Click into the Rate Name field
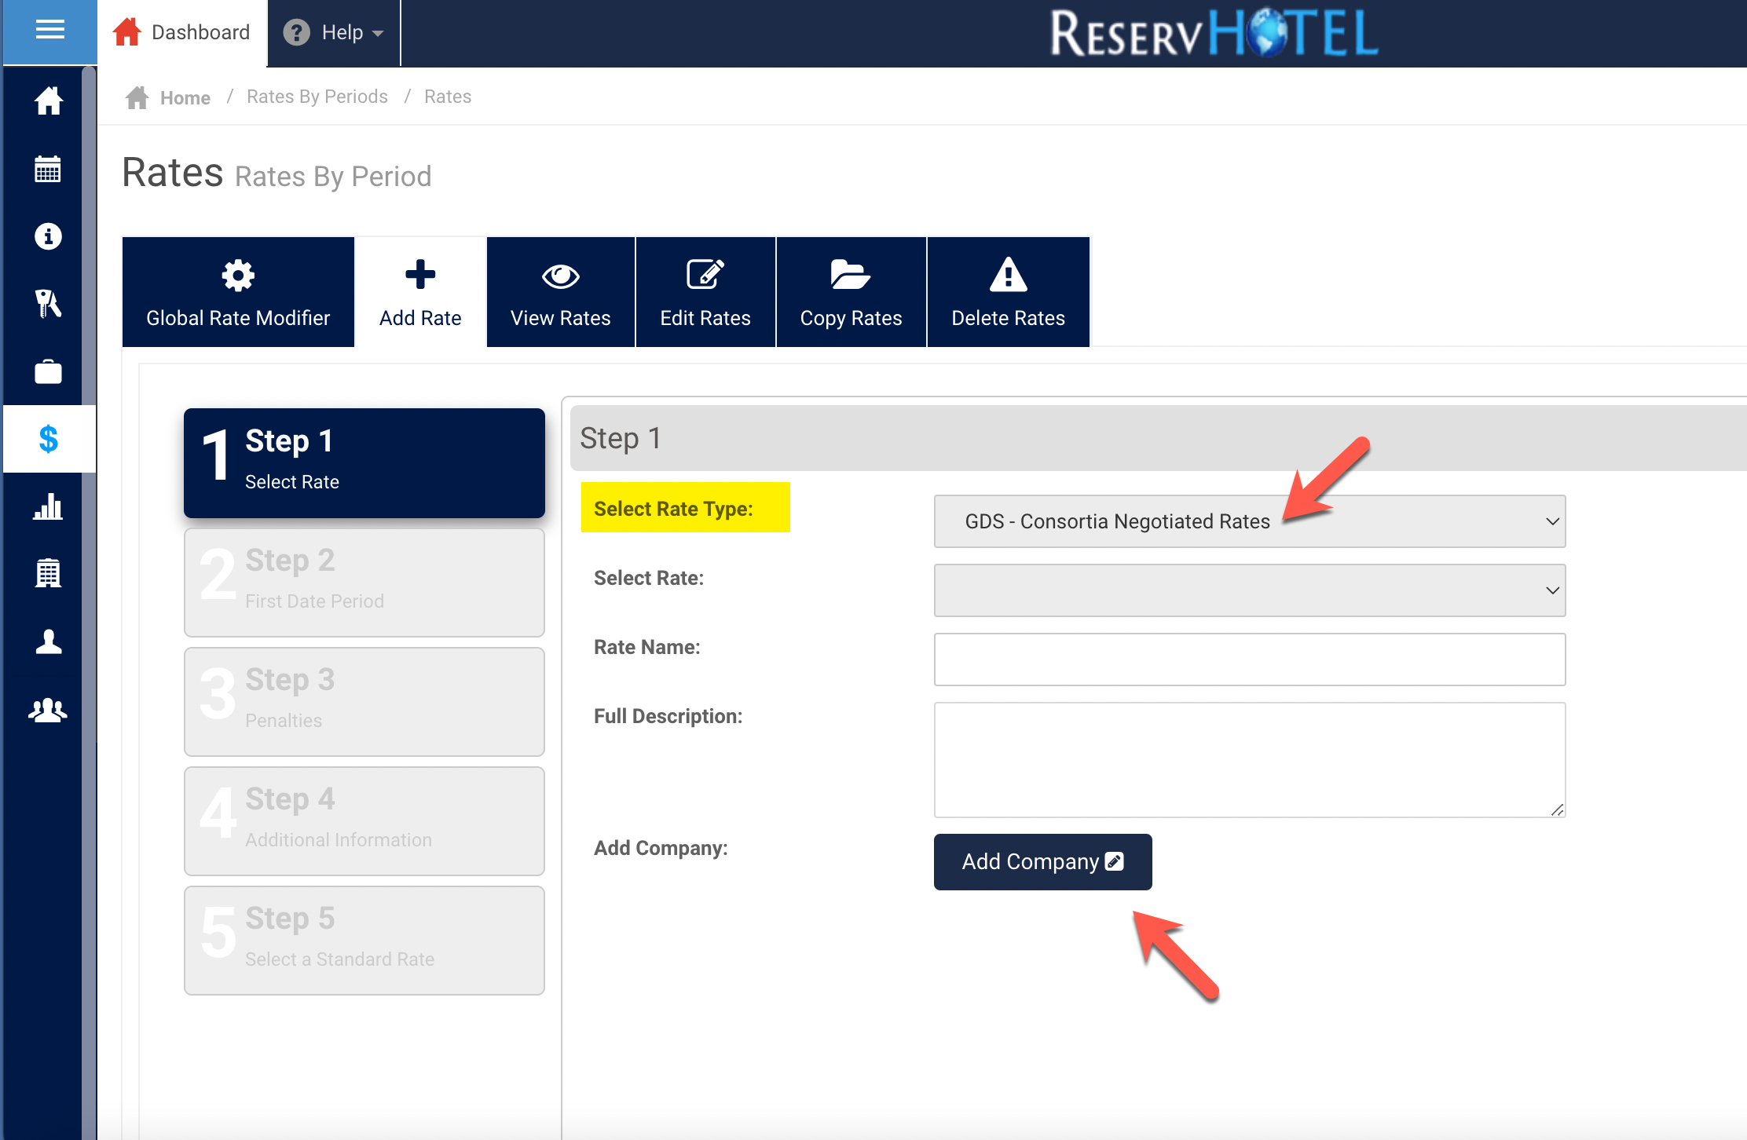The width and height of the screenshot is (1747, 1140). [1249, 660]
